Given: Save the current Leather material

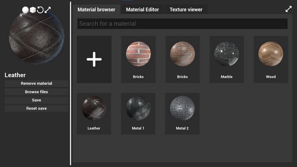Looking at the screenshot, I should [36, 100].
